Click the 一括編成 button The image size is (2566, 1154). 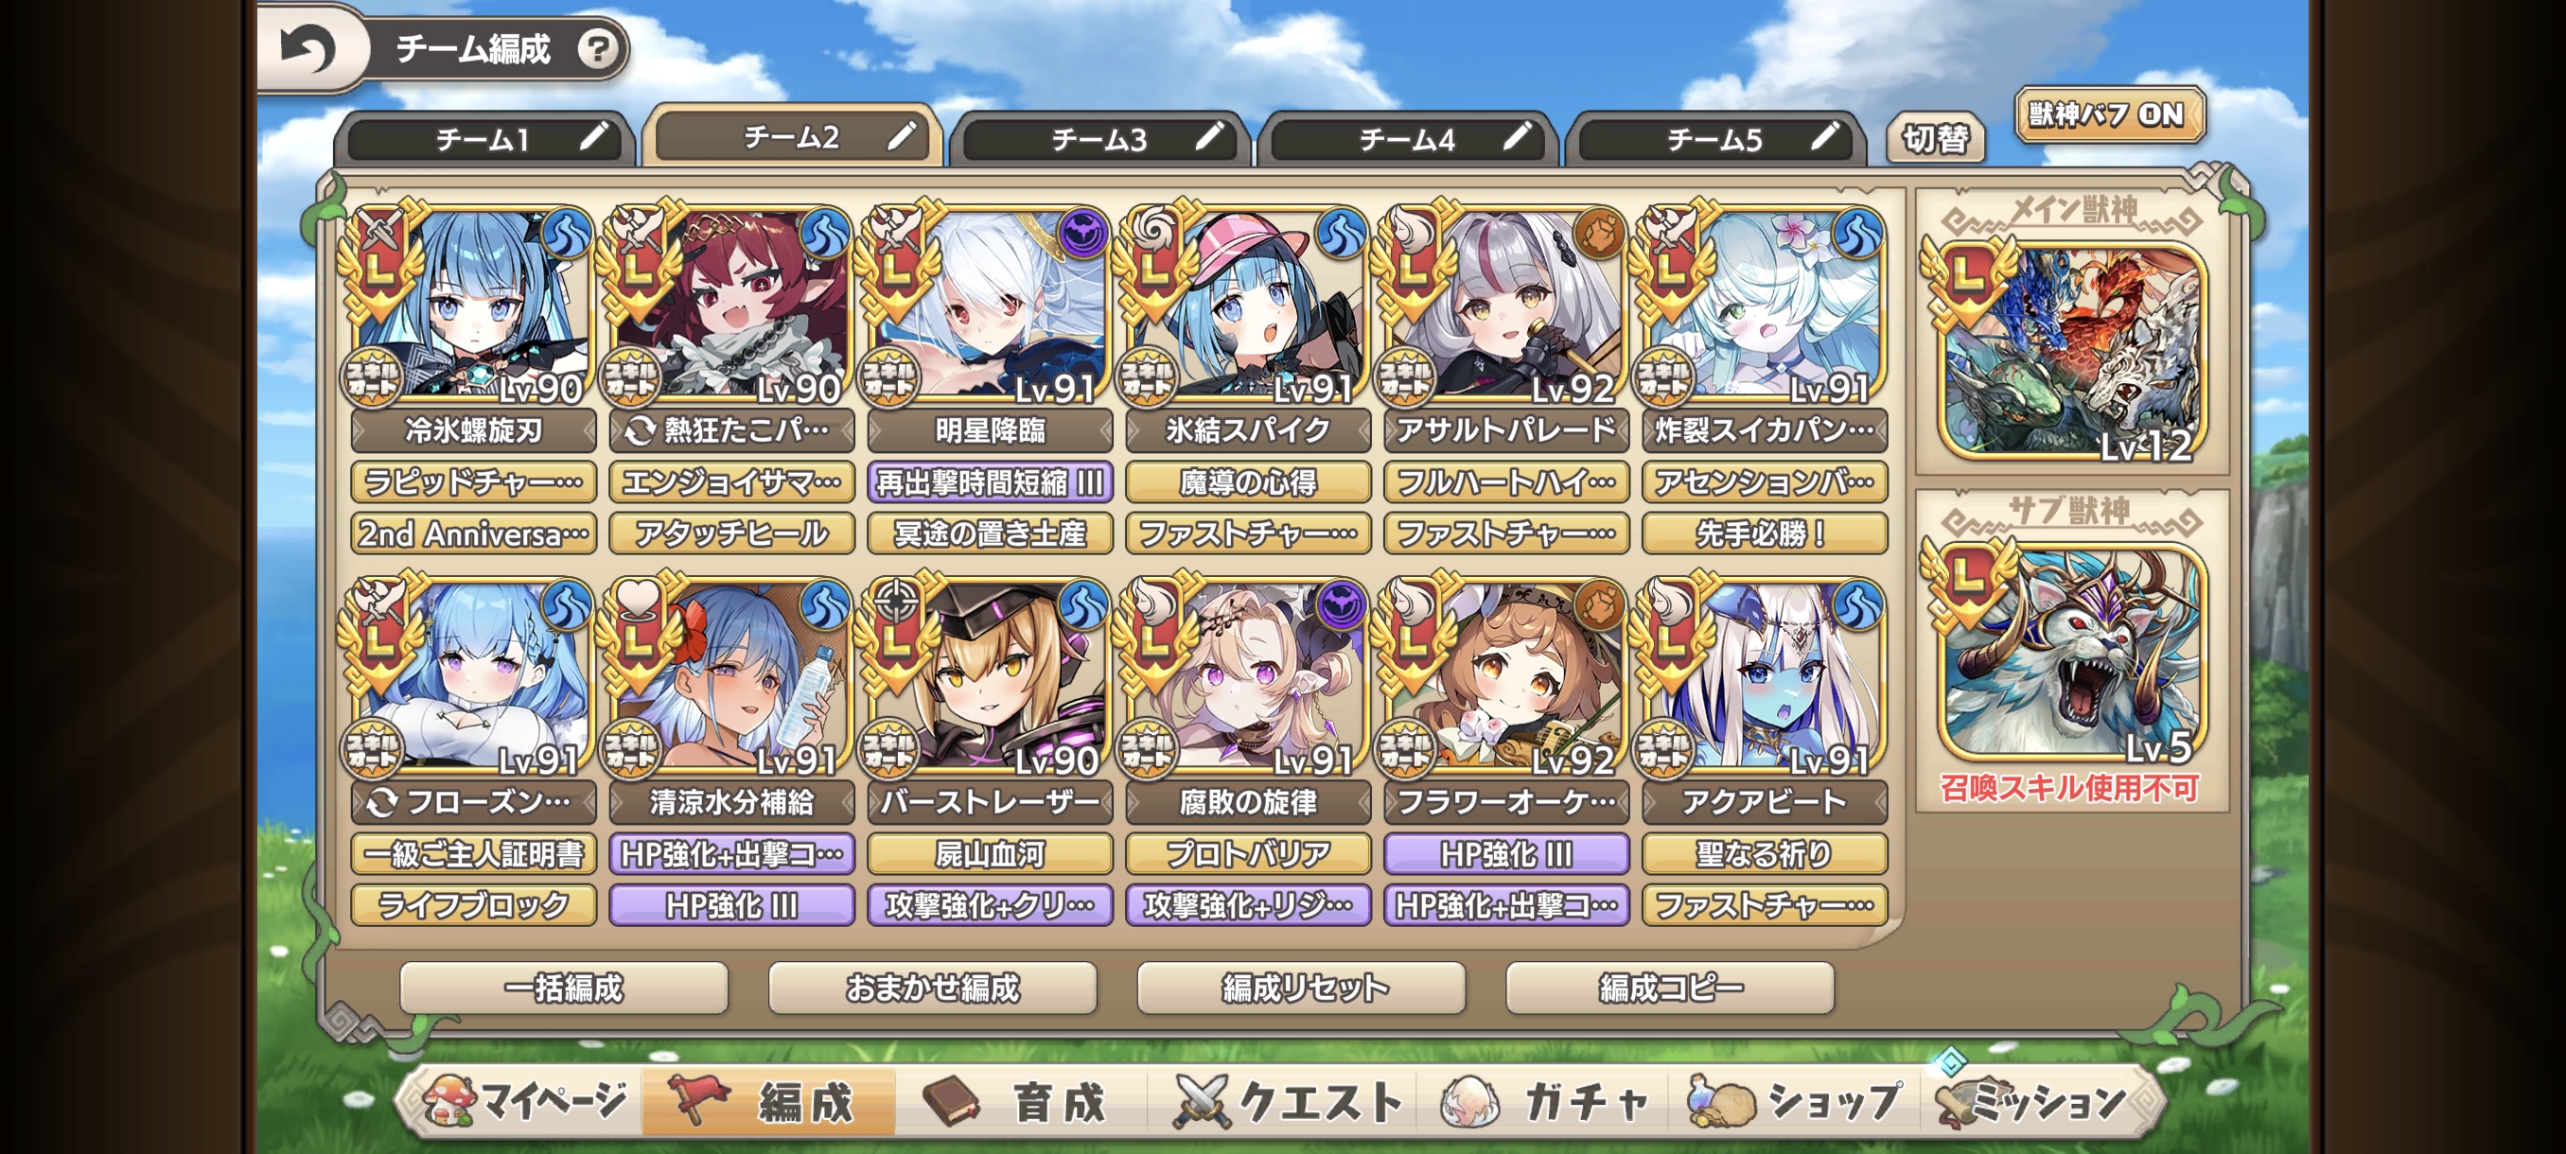[564, 988]
